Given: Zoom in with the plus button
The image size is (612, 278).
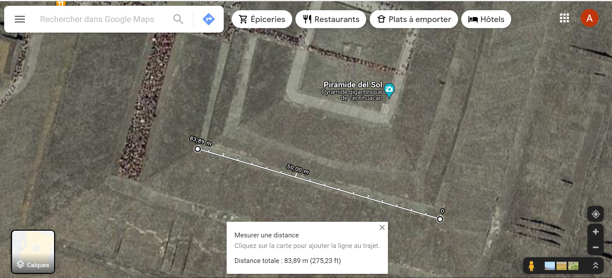Looking at the screenshot, I should click(x=595, y=232).
